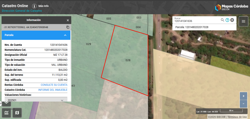This screenshot has width=250, height=119.
Task: Open the search help question-mark icon
Action: pyautogui.click(x=227, y=20)
